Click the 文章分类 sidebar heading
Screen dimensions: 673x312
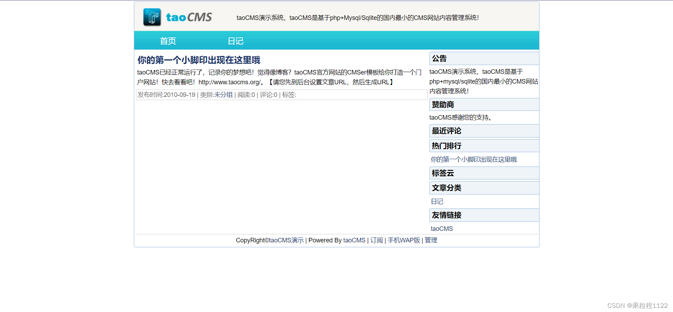484,188
